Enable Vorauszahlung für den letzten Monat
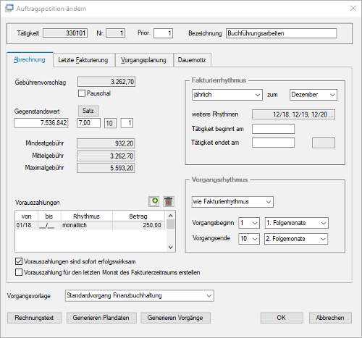 [x=19, y=272]
